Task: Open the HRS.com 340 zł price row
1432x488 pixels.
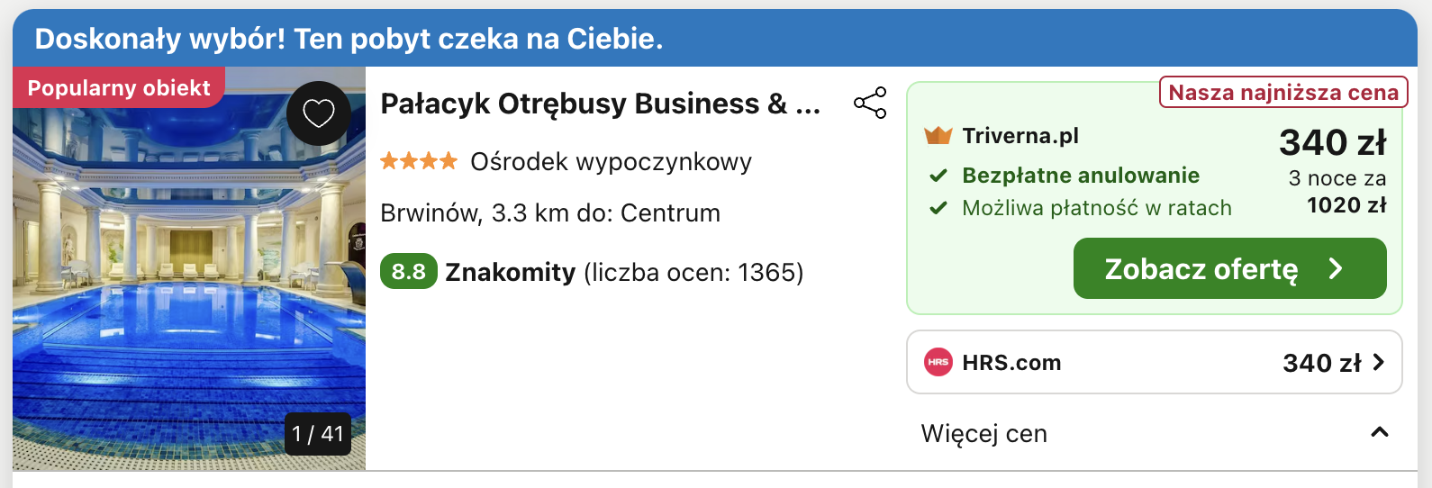Action: (1154, 362)
